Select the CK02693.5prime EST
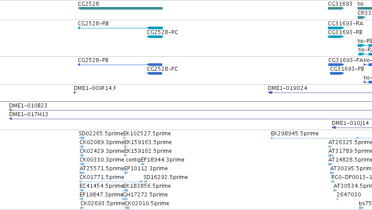Image resolution: width=372 pixels, height=210 pixels. 82,208
